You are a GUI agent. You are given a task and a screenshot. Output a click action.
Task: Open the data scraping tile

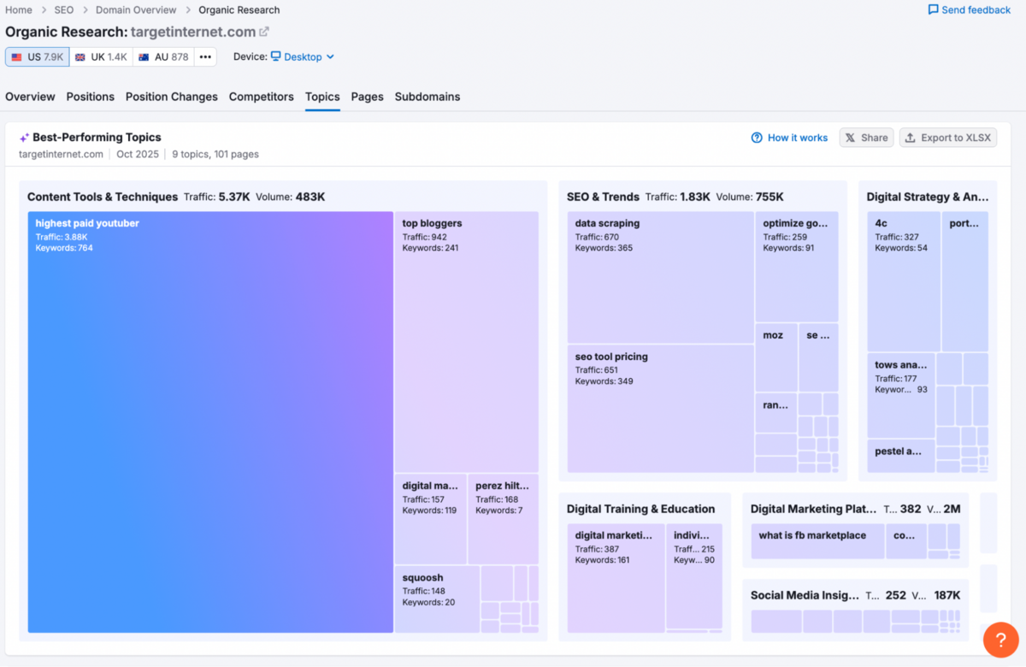pyautogui.click(x=660, y=278)
